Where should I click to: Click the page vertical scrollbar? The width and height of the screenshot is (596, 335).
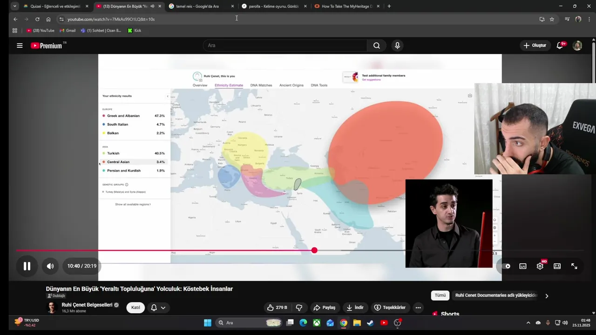pyautogui.click(x=594, y=60)
